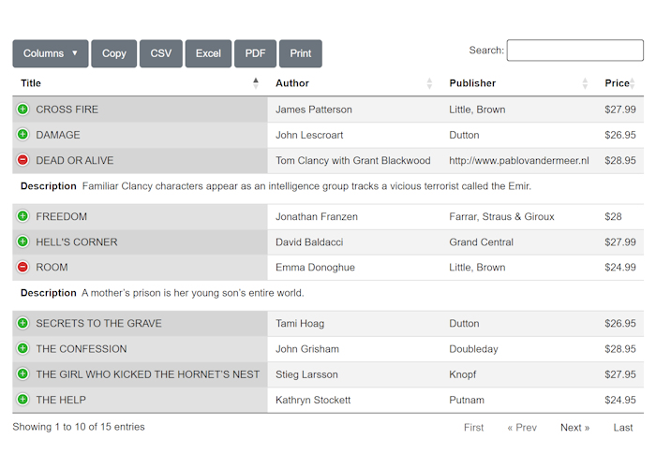Open the Columns visibility dropdown

click(x=51, y=53)
